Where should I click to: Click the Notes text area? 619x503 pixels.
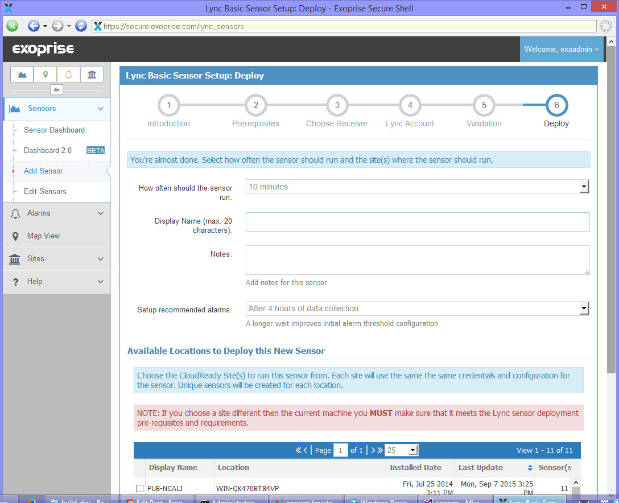(418, 260)
